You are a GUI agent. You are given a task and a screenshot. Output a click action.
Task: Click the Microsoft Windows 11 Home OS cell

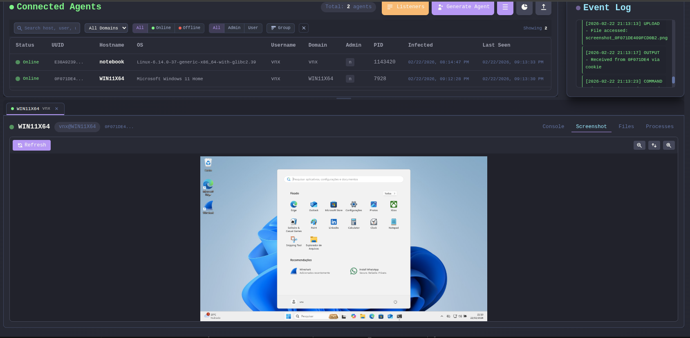[x=170, y=79]
